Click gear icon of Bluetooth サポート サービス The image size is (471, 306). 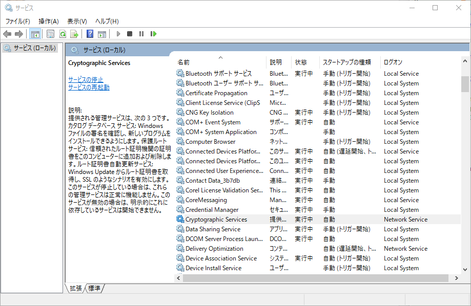point(180,73)
